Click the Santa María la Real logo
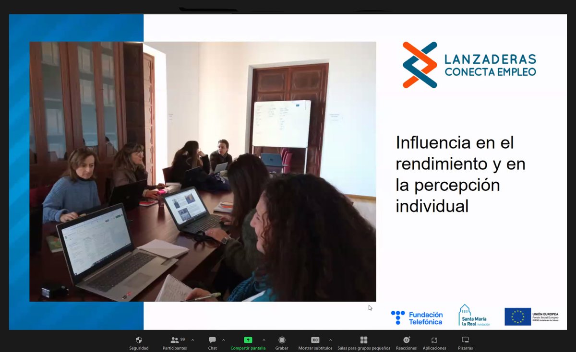Image resolution: width=576 pixels, height=352 pixels. [x=474, y=316]
